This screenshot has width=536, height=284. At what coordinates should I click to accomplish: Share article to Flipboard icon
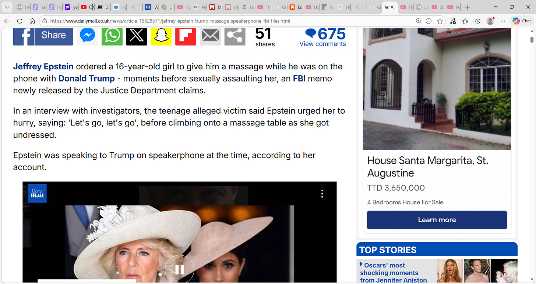[186, 37]
